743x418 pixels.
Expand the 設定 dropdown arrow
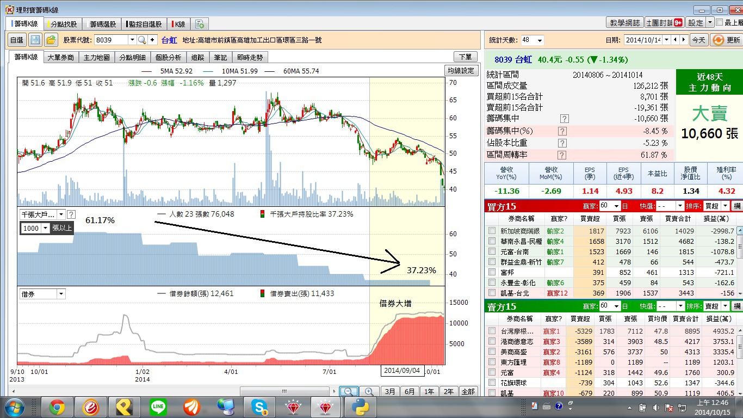tap(710, 23)
